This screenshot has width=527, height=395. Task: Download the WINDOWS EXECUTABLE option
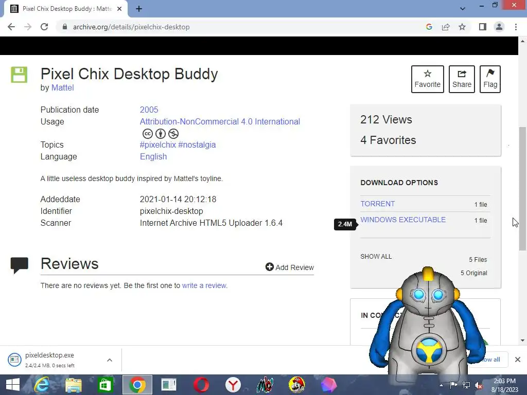[403, 220]
